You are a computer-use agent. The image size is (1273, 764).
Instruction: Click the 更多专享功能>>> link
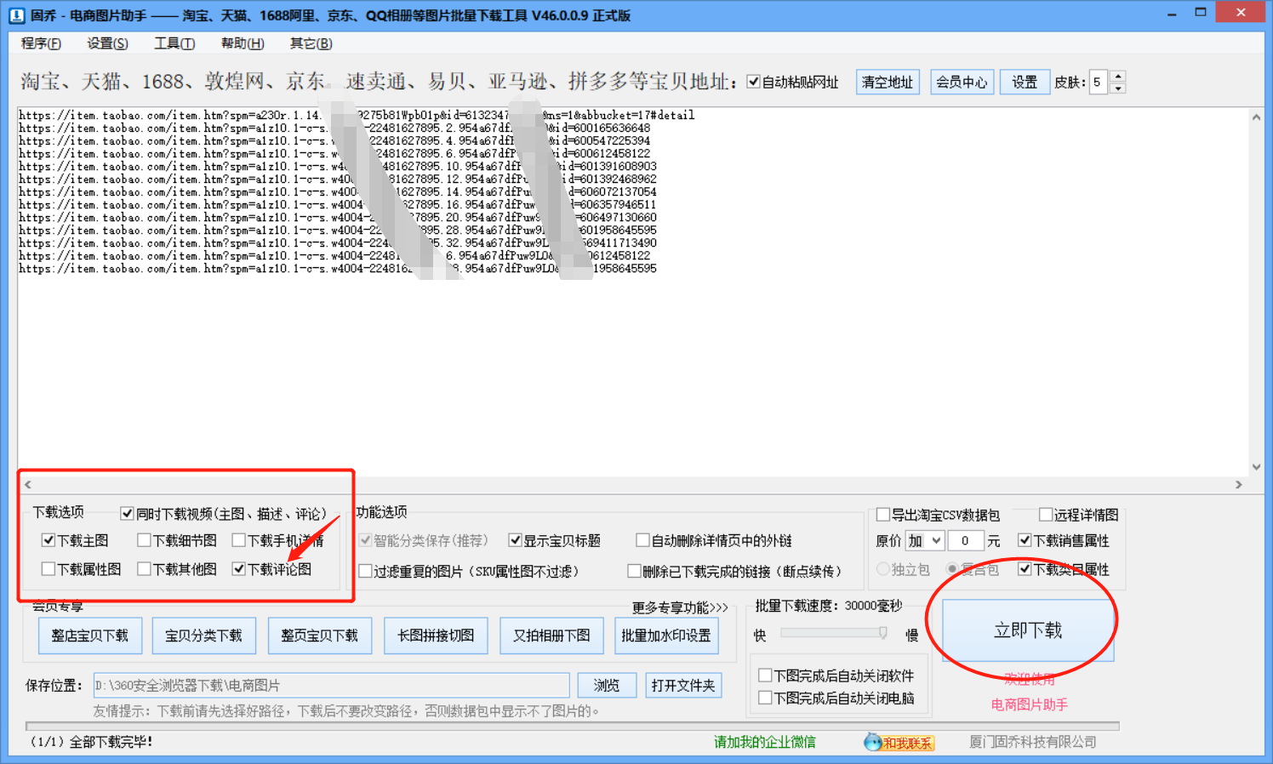pos(679,607)
